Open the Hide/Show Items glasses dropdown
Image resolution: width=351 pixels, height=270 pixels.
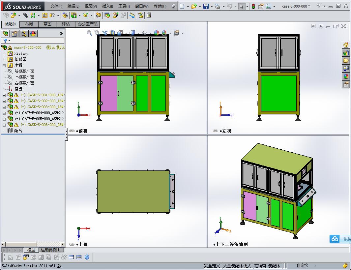[x=150, y=33]
